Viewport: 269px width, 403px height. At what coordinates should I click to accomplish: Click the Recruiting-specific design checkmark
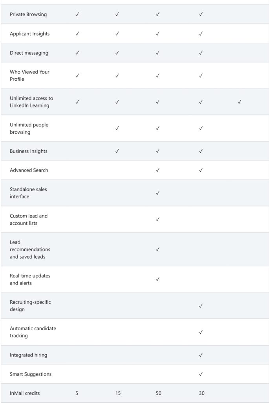pyautogui.click(x=201, y=305)
